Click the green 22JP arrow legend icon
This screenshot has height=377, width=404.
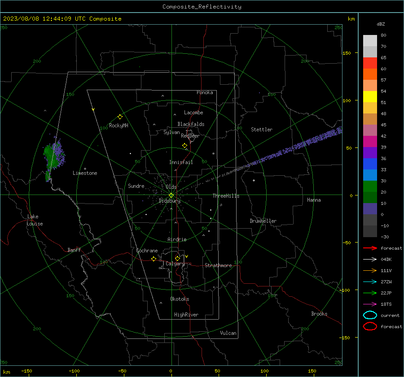point(370,293)
